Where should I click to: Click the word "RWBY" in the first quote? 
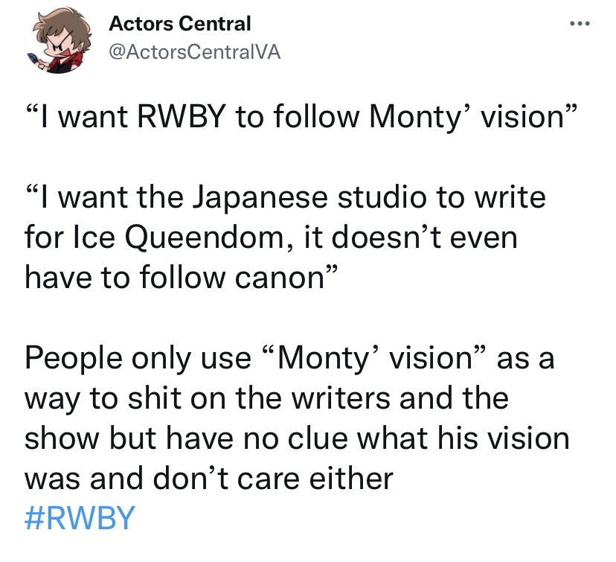click(182, 117)
